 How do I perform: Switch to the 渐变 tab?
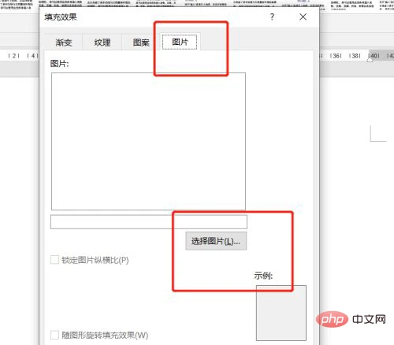click(x=64, y=43)
